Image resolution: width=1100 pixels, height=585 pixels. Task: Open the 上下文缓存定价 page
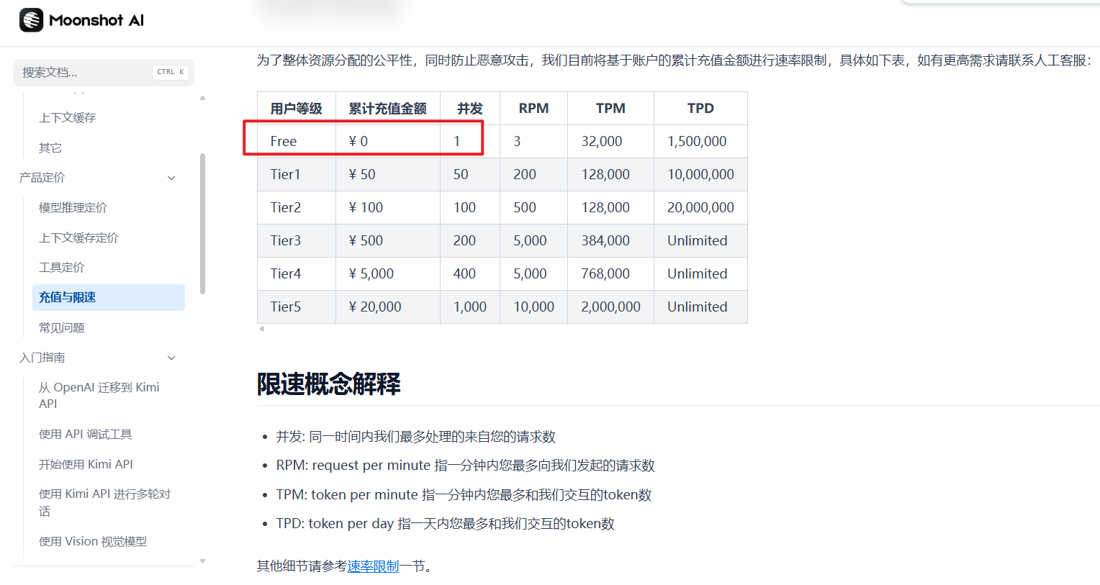pos(78,237)
